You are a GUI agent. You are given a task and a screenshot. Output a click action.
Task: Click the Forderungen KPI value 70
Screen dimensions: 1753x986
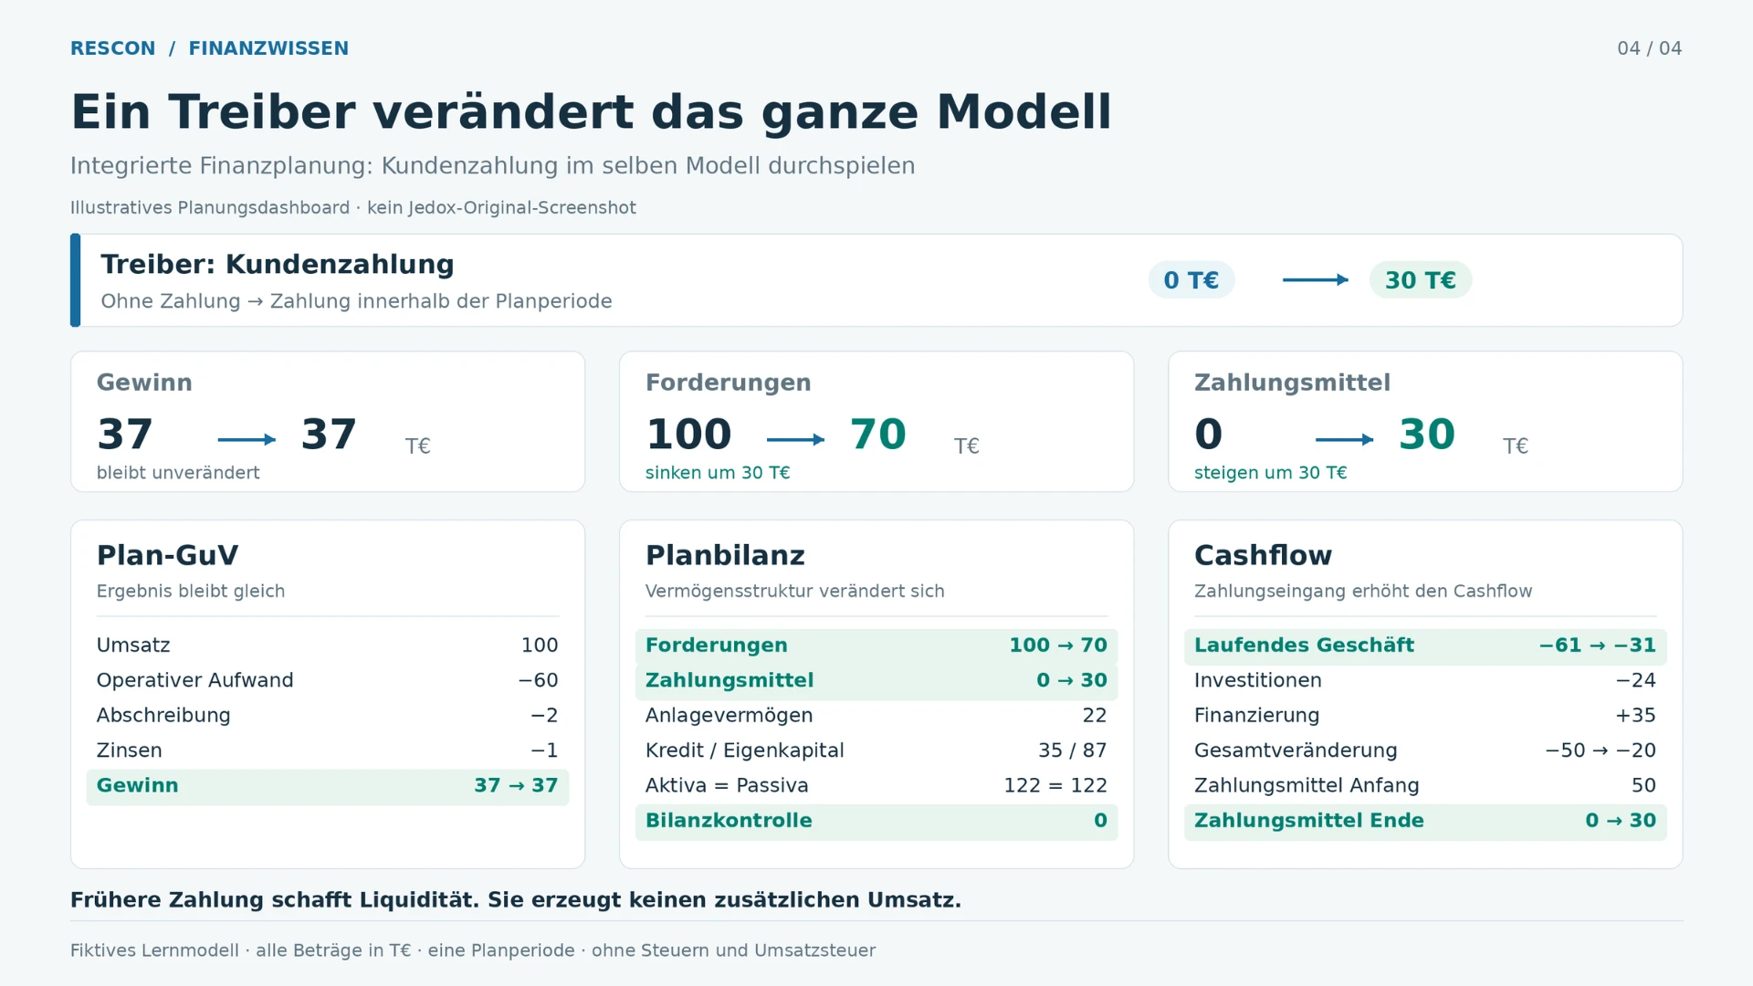click(x=877, y=435)
